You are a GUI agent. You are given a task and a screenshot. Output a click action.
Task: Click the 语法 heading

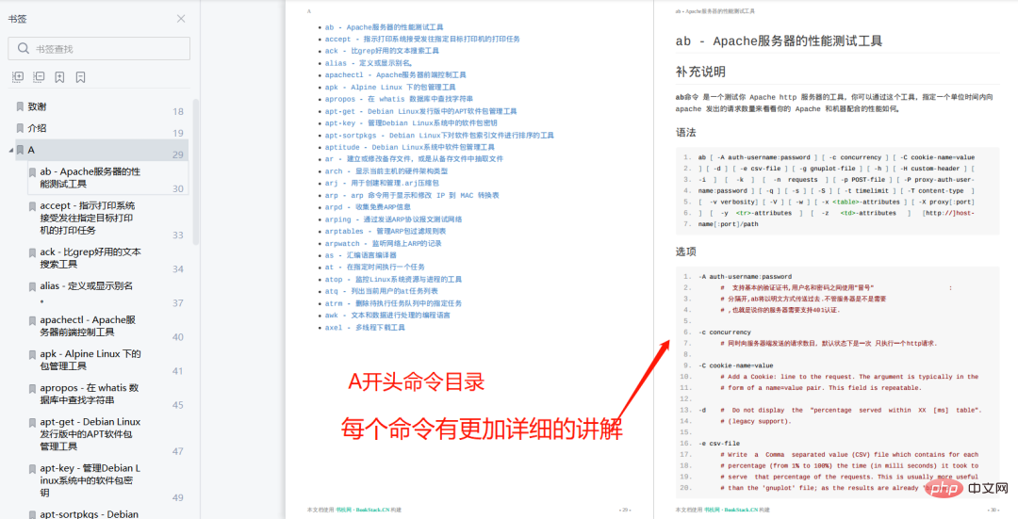pos(685,133)
